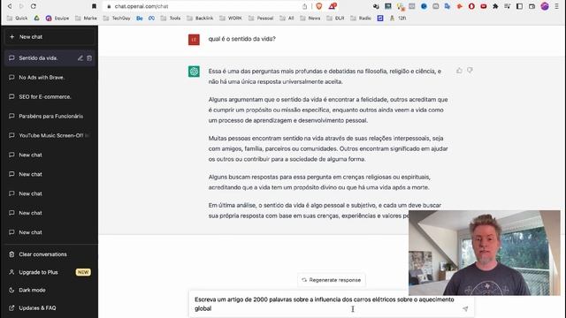This screenshot has width=566, height=318.
Task: Click the red user avatar next to the question
Action: pyautogui.click(x=194, y=39)
